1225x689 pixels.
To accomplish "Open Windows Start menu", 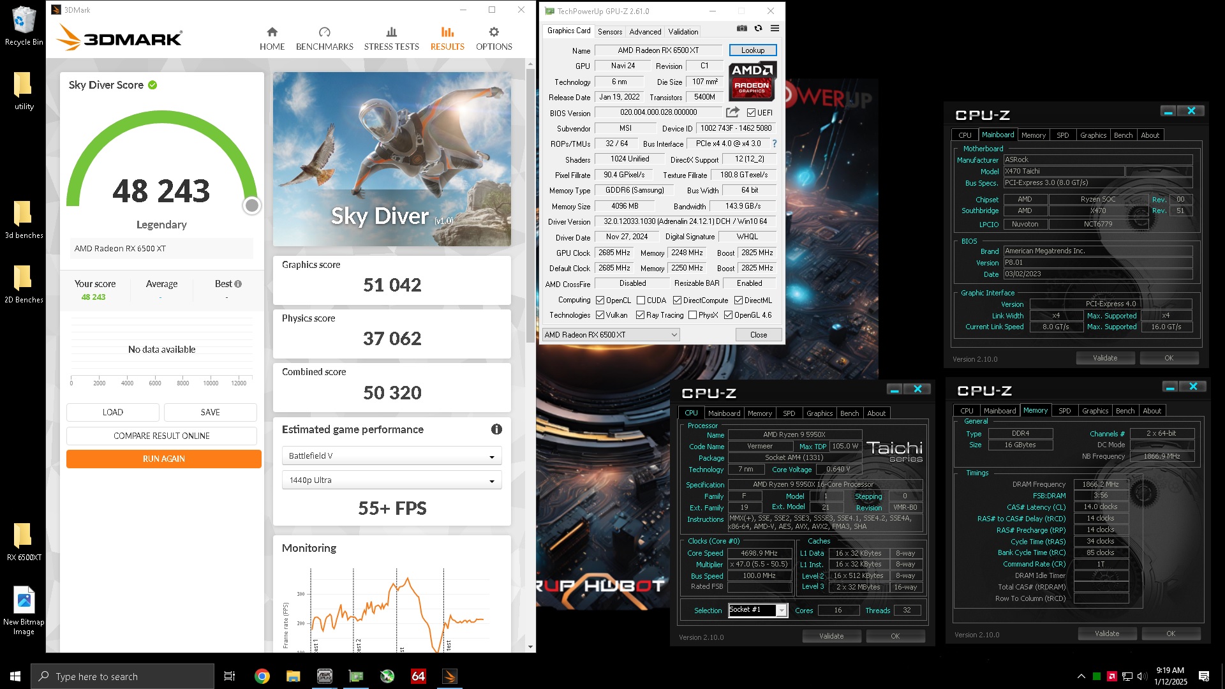I will point(15,676).
